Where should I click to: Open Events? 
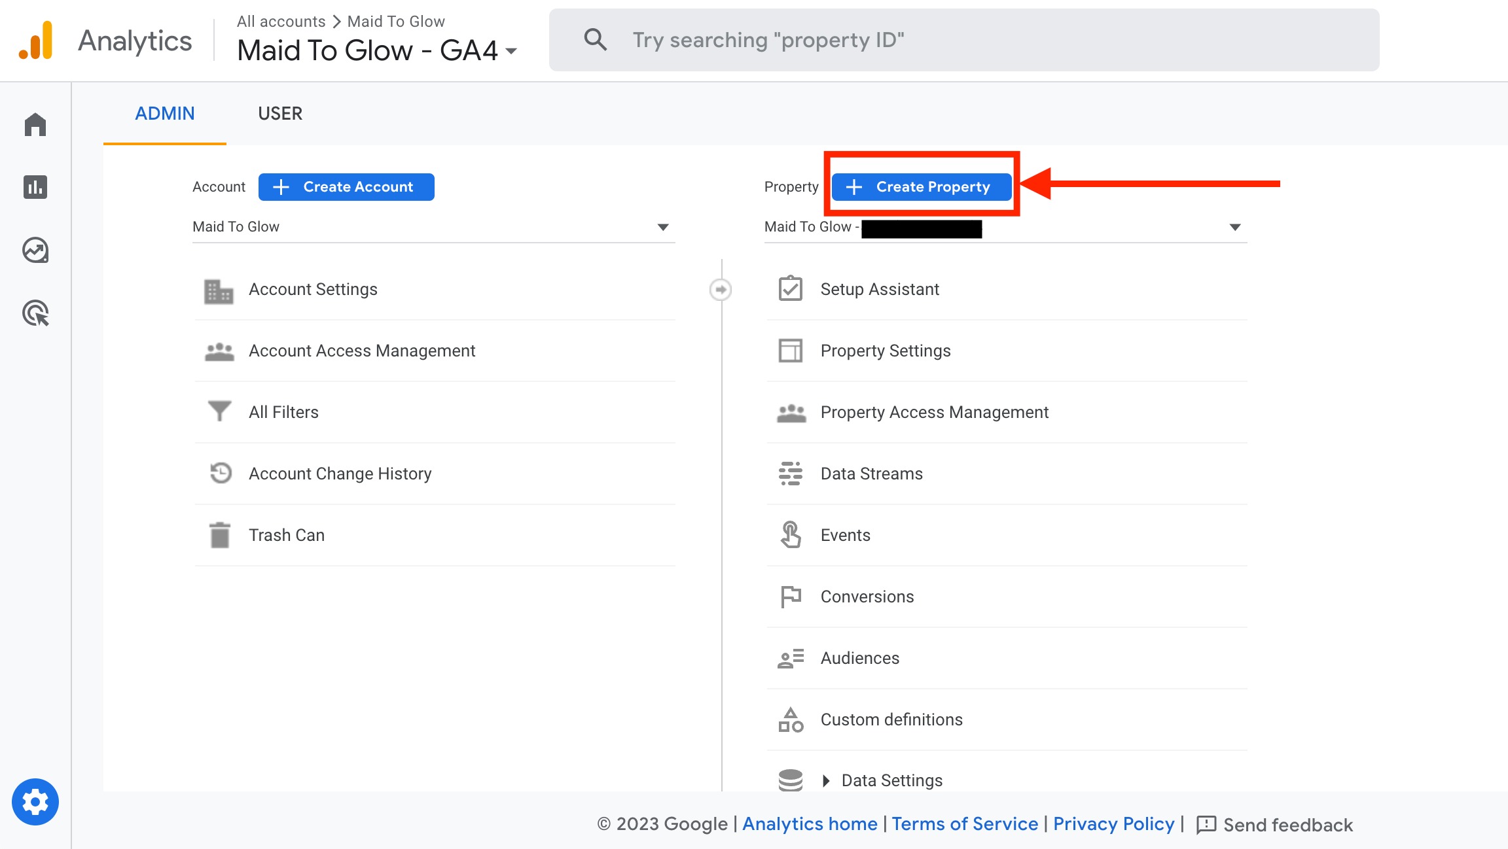[1007, 535]
